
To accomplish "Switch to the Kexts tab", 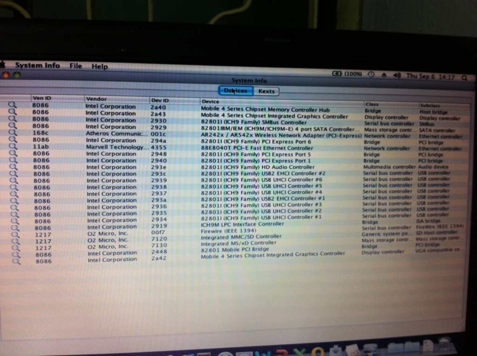I will pos(266,91).
